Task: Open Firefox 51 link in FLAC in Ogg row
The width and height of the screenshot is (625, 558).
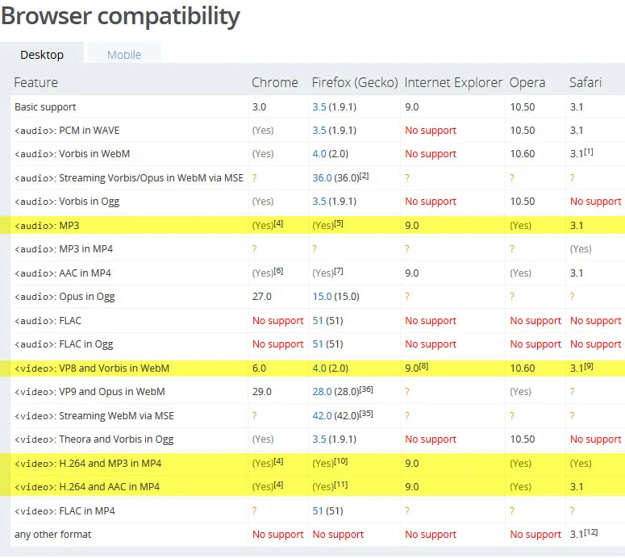Action: 318,344
